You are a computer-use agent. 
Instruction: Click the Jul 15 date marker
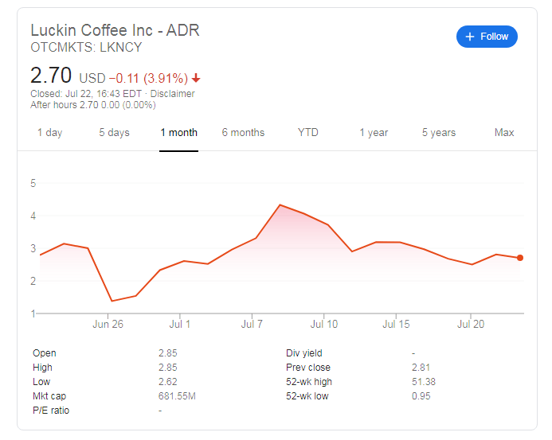tap(396, 324)
